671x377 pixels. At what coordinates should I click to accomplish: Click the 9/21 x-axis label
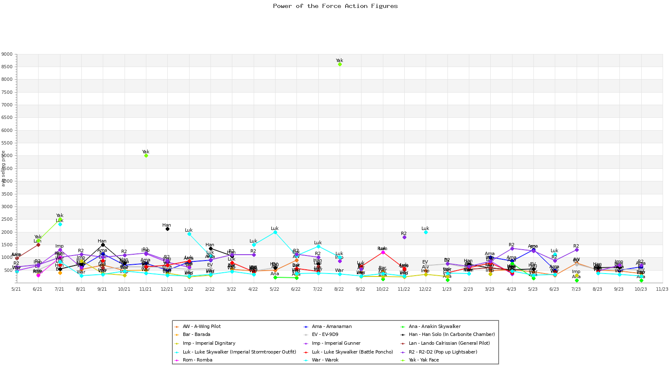pos(102,289)
